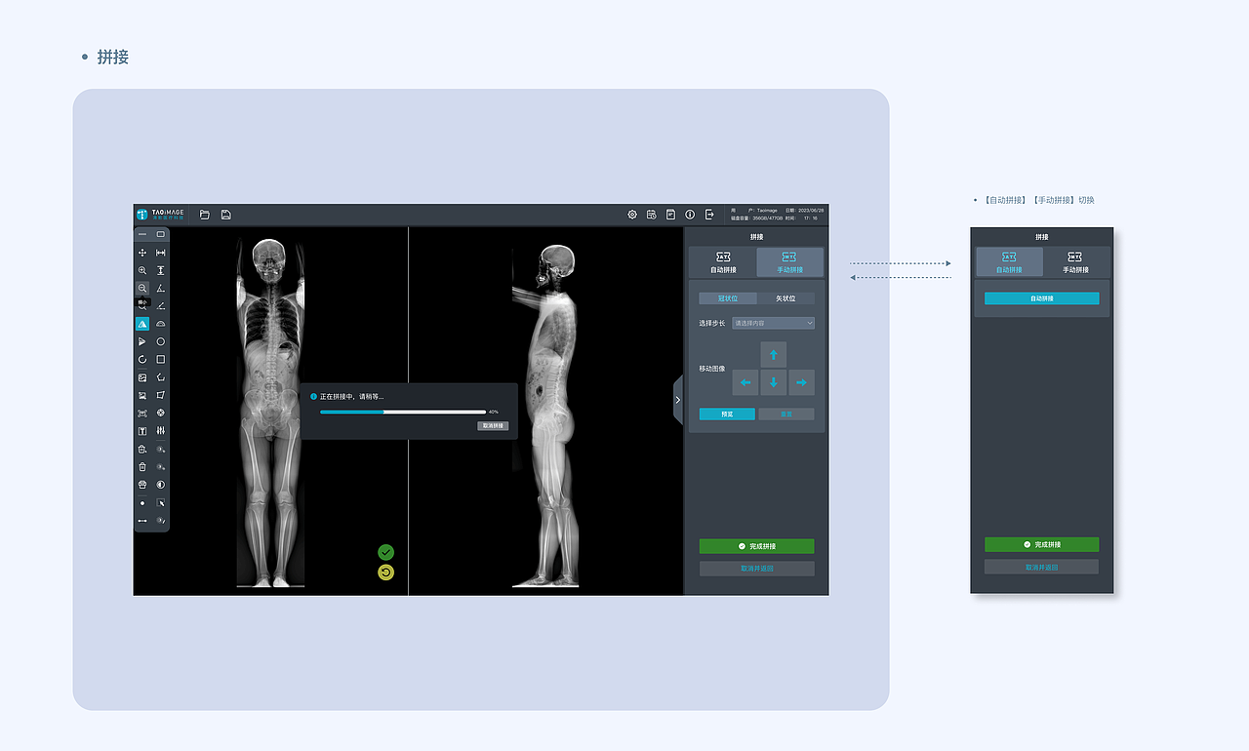Select 自动拼接 tab in standalone side panel

click(1009, 262)
